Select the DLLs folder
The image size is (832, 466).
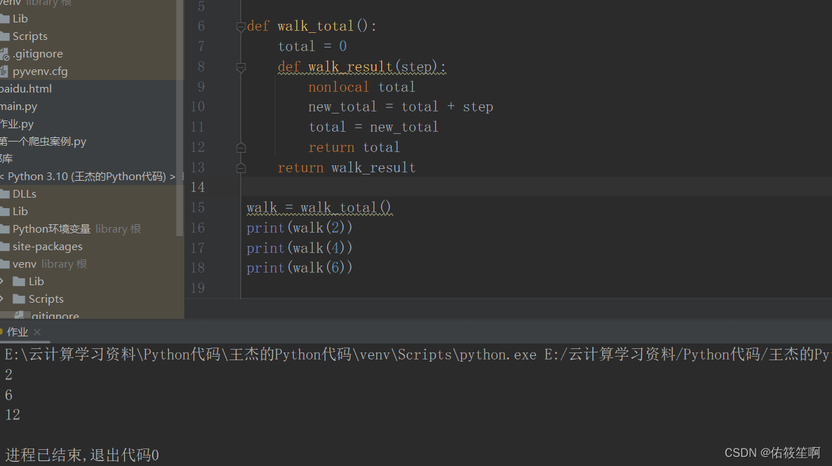tap(25, 193)
